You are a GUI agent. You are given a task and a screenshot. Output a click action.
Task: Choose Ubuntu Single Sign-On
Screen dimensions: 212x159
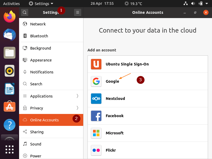[148, 64]
